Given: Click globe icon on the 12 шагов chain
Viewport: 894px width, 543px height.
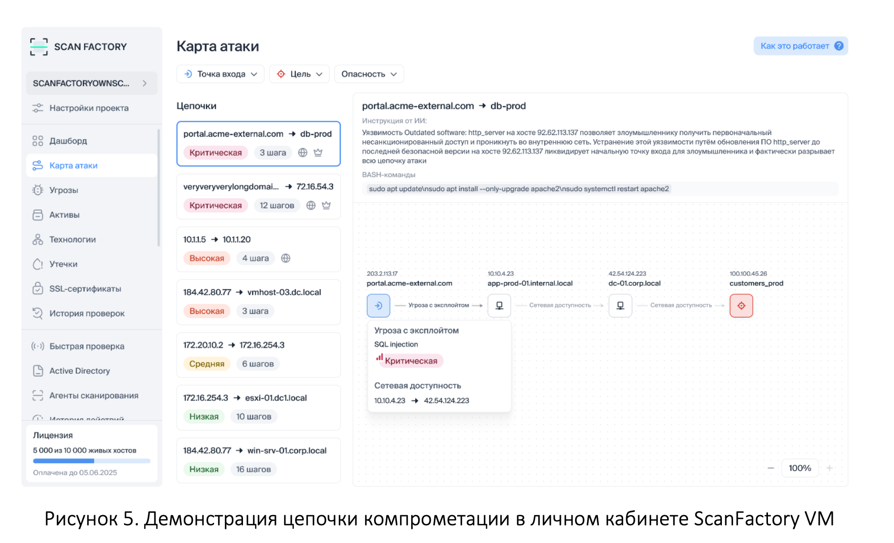Looking at the screenshot, I should 311,205.
